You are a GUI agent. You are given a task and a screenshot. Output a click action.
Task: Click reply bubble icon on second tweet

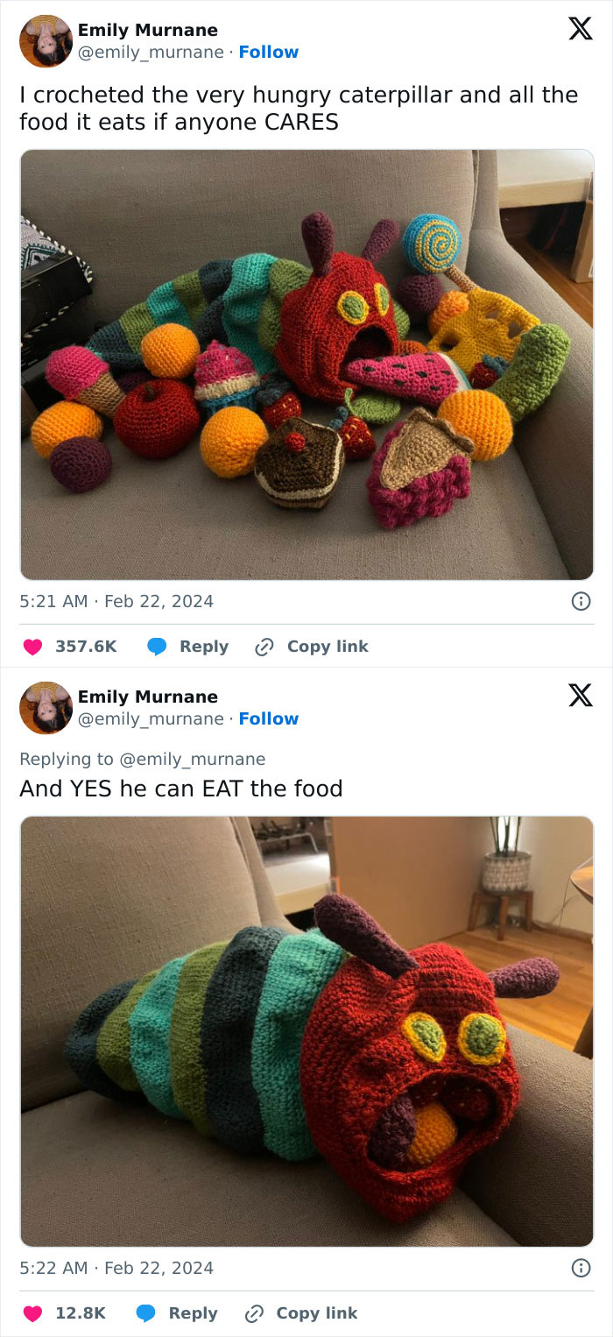(147, 1313)
